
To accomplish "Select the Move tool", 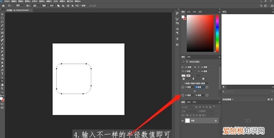I will (2, 14).
